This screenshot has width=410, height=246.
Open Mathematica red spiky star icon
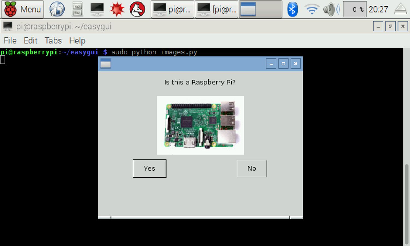(117, 9)
